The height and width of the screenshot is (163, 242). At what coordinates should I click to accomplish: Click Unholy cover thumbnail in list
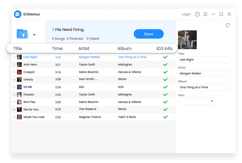(x=19, y=80)
